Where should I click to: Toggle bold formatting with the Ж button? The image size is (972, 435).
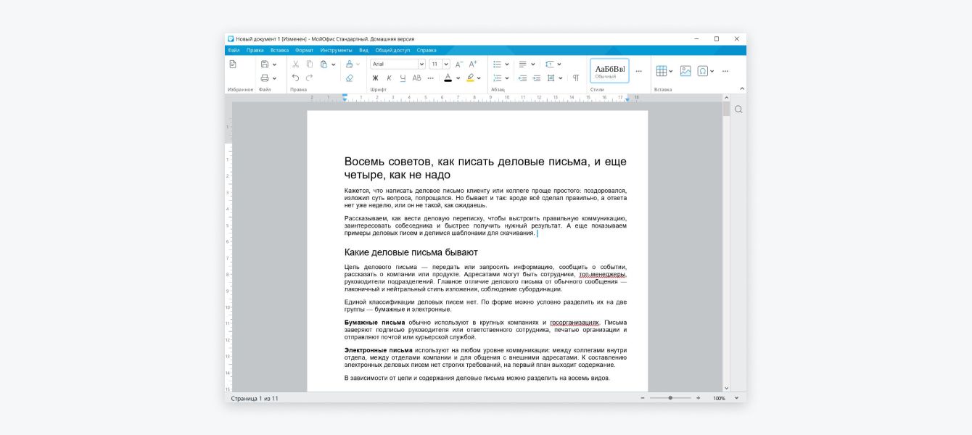point(375,78)
